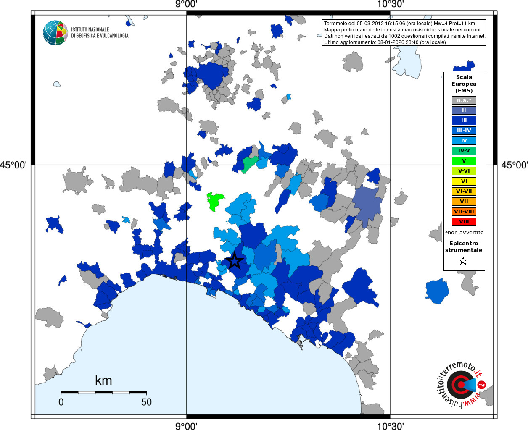The image size is (528, 430).
Task: Click the km scale bar
Action: pyautogui.click(x=103, y=392)
